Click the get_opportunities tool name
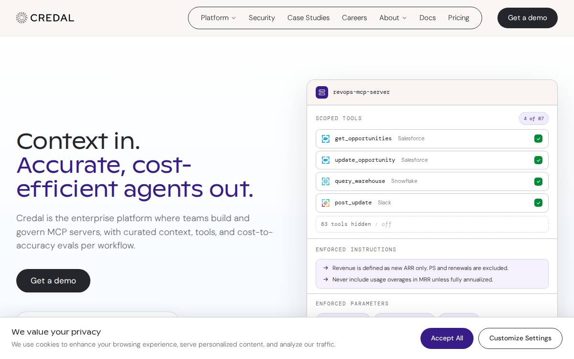Image resolution: width=574 pixels, height=359 pixels. coord(363,139)
